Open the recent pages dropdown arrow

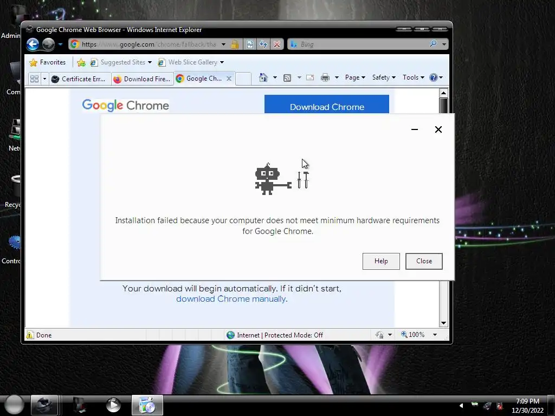point(61,44)
